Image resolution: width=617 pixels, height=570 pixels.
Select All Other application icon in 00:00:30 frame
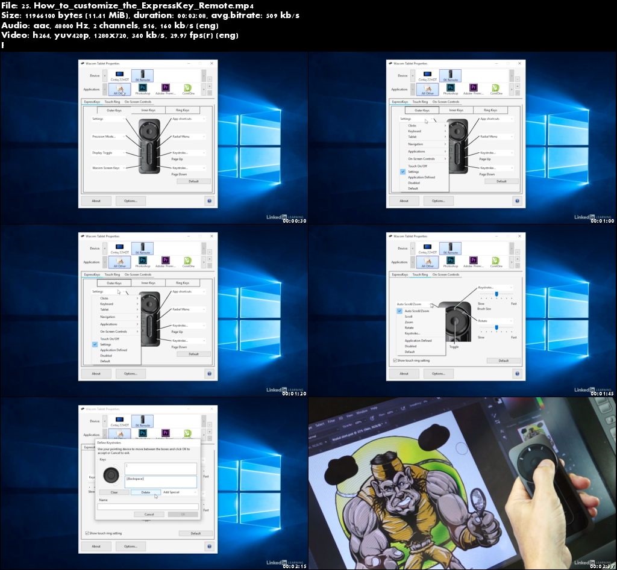click(x=120, y=89)
